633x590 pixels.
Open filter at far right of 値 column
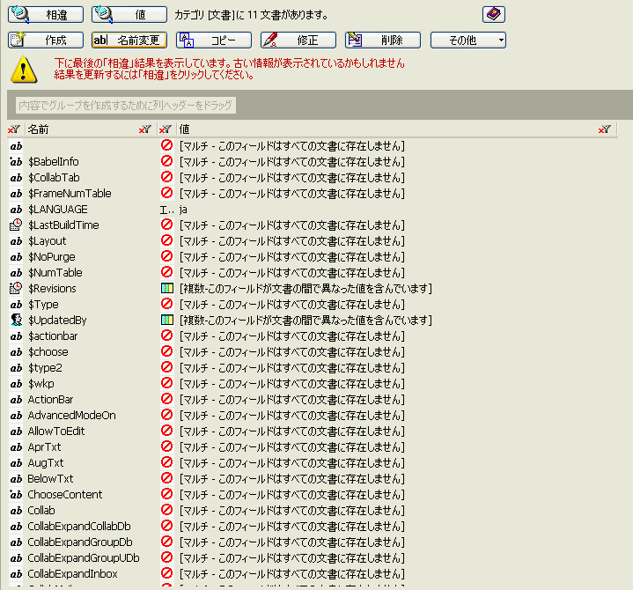[604, 129]
